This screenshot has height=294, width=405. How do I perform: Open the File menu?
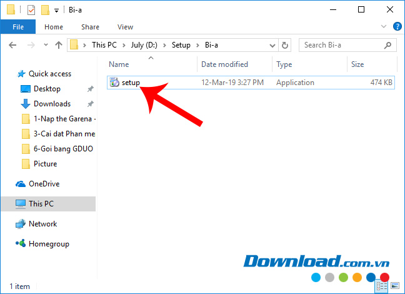(x=18, y=27)
